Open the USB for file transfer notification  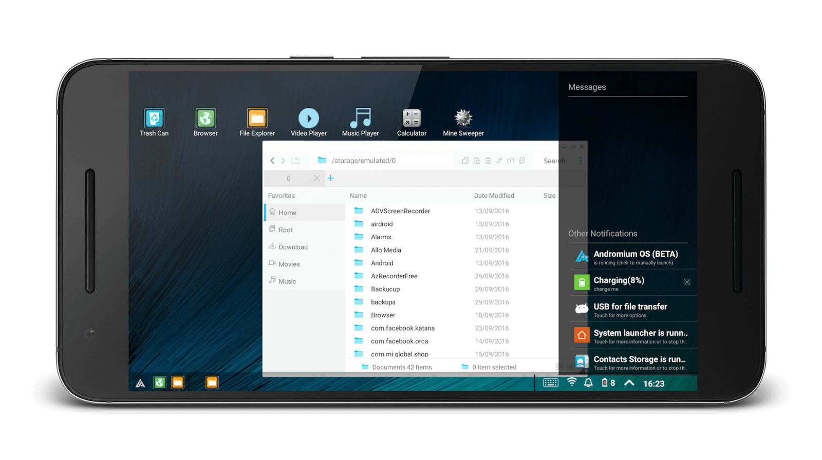point(633,309)
